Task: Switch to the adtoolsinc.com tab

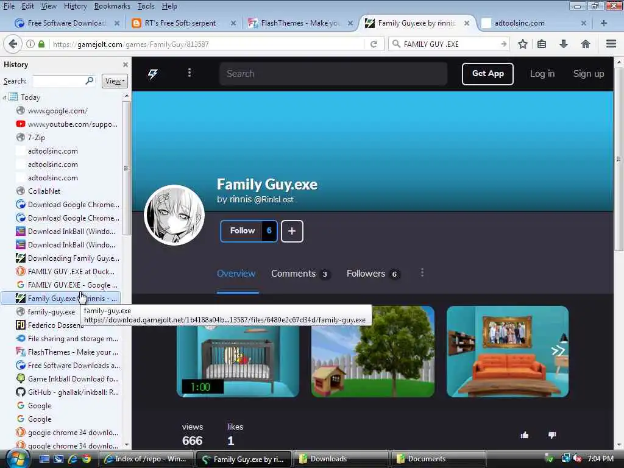Action: point(533,23)
